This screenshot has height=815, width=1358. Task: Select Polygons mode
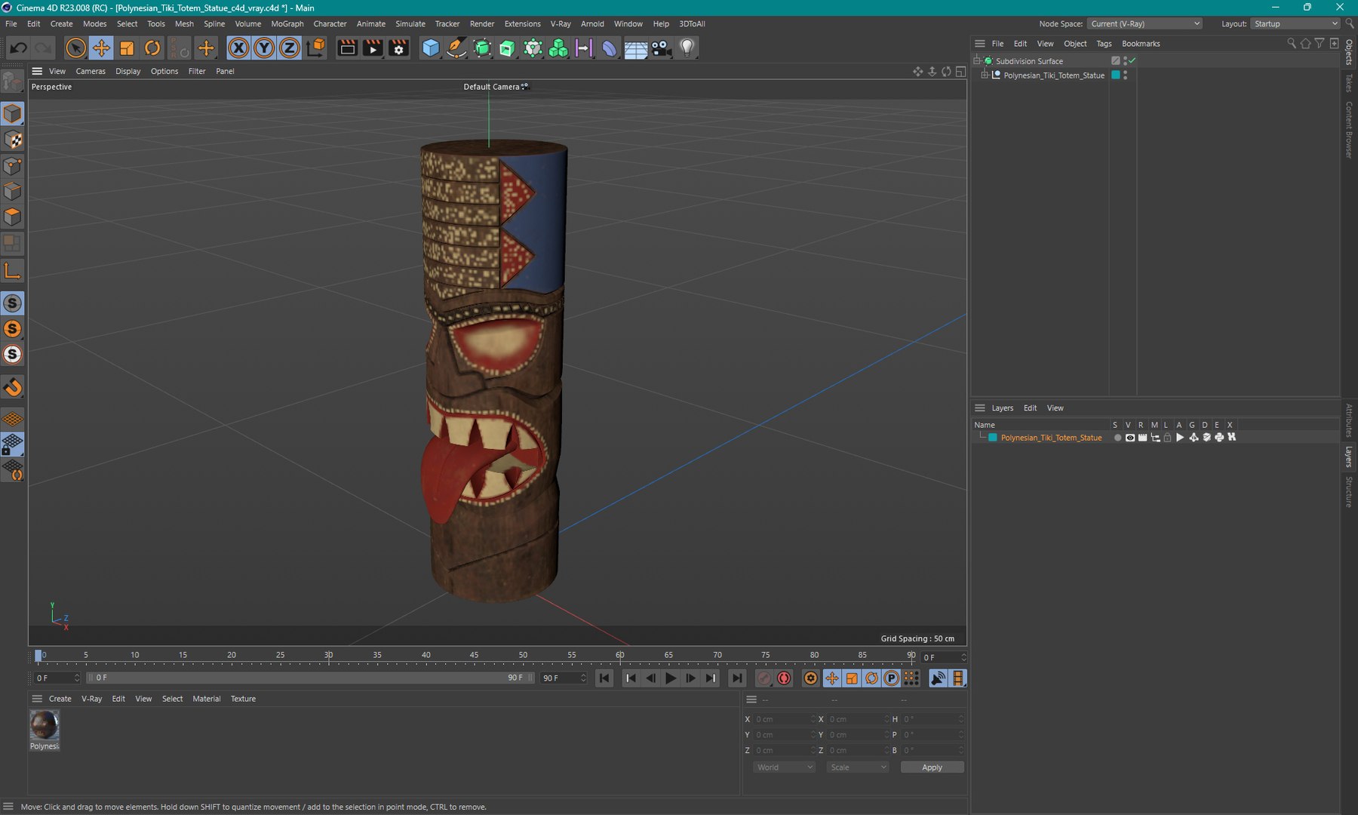click(x=13, y=217)
